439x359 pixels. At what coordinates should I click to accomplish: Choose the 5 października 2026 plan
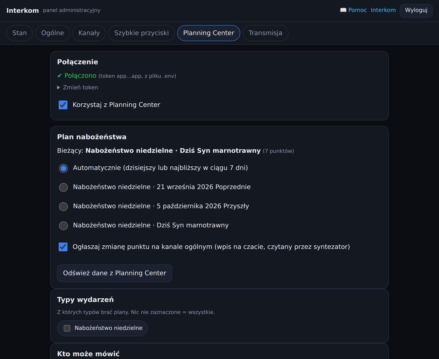[x=63, y=207]
